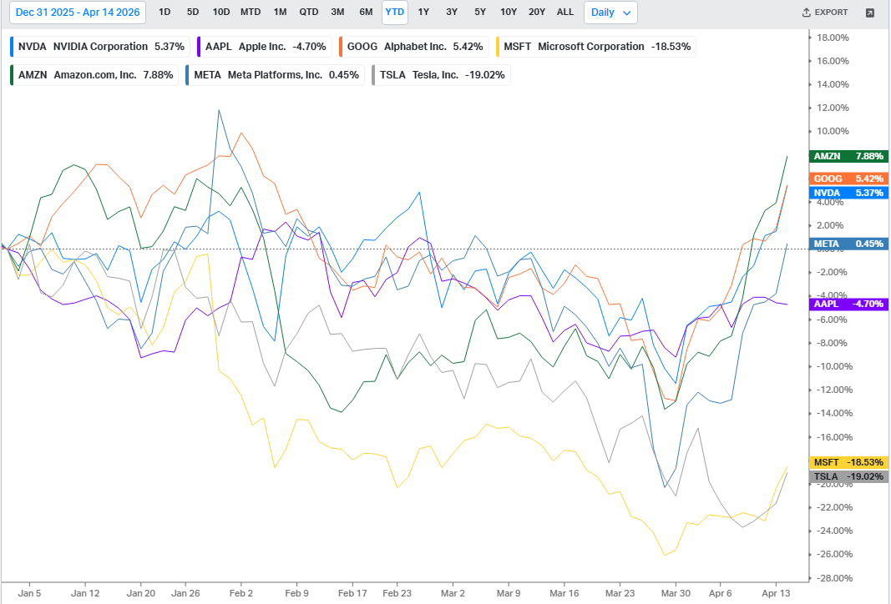
Task: Click the green AMZN 7.88% axis label
Action: [848, 156]
